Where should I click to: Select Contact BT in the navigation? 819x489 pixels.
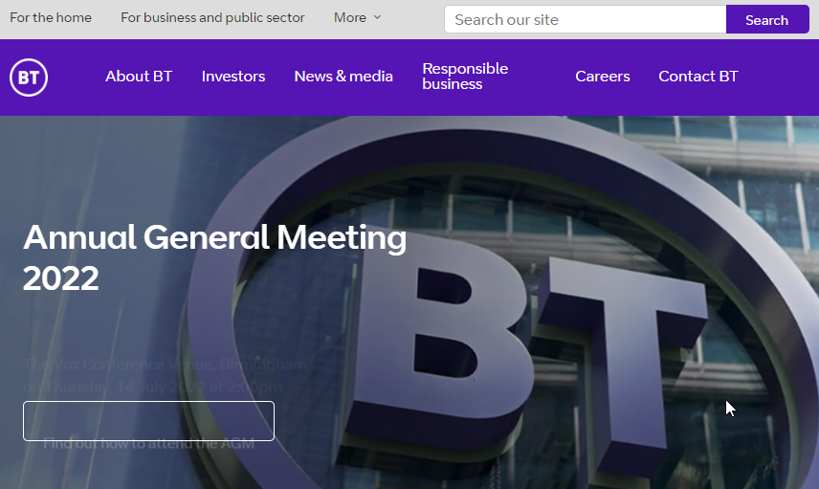pyautogui.click(x=698, y=77)
